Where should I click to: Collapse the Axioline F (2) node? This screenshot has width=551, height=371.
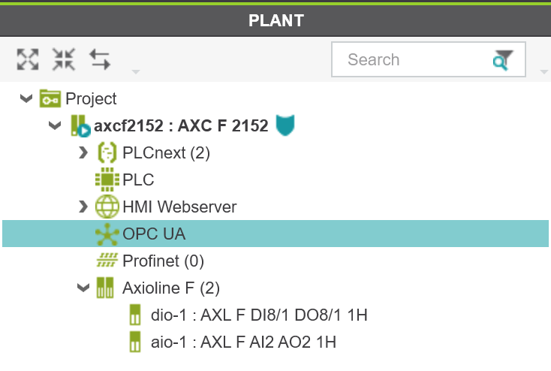[83, 288]
